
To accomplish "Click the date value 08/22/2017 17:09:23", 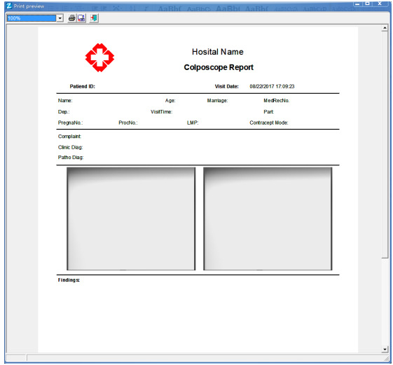I will (272, 86).
